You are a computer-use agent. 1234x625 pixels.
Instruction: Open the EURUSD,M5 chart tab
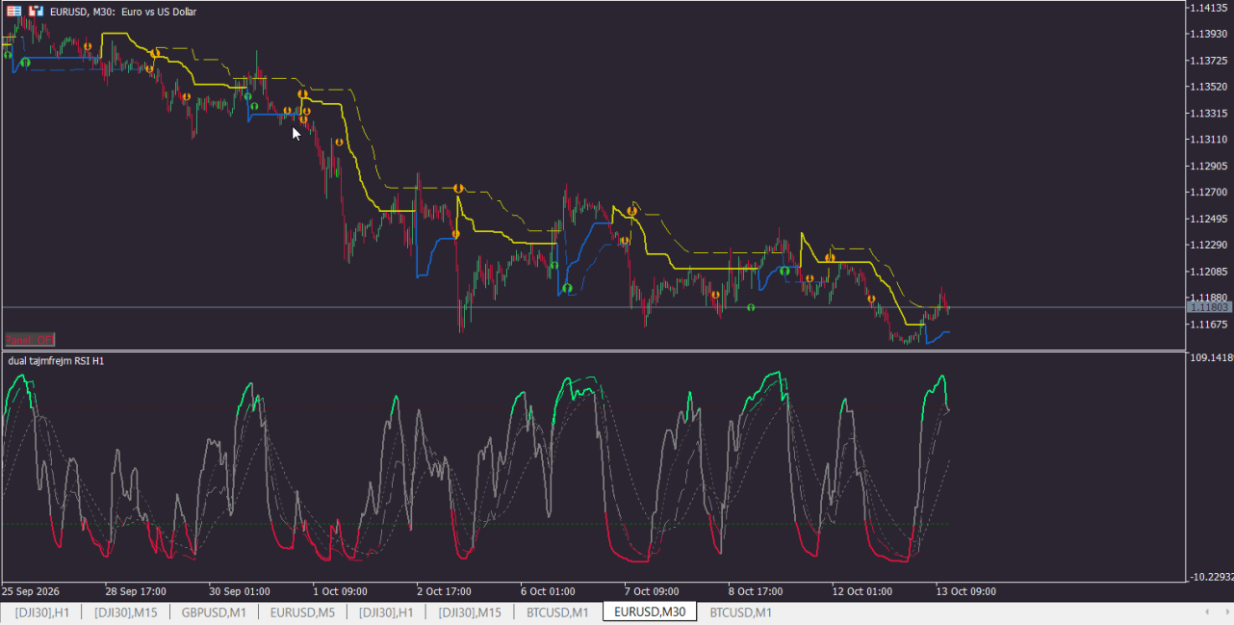[302, 612]
